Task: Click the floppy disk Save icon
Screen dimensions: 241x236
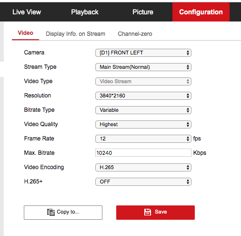Action: coord(148,212)
